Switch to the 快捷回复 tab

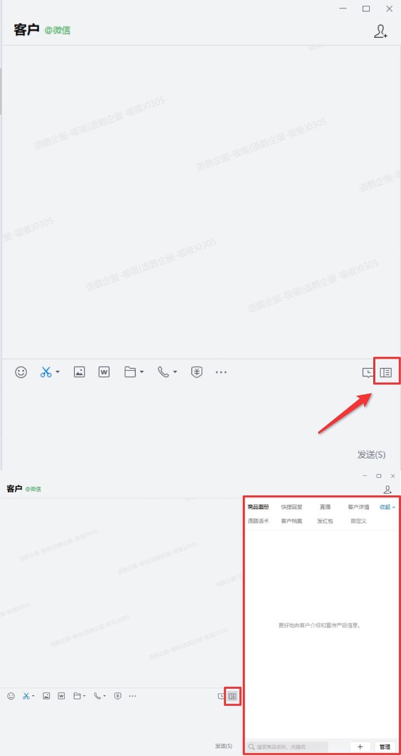click(x=291, y=507)
